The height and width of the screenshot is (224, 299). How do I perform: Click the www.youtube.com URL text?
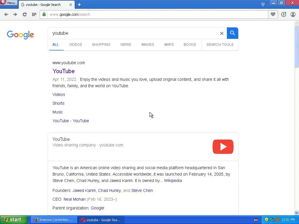coord(69,63)
